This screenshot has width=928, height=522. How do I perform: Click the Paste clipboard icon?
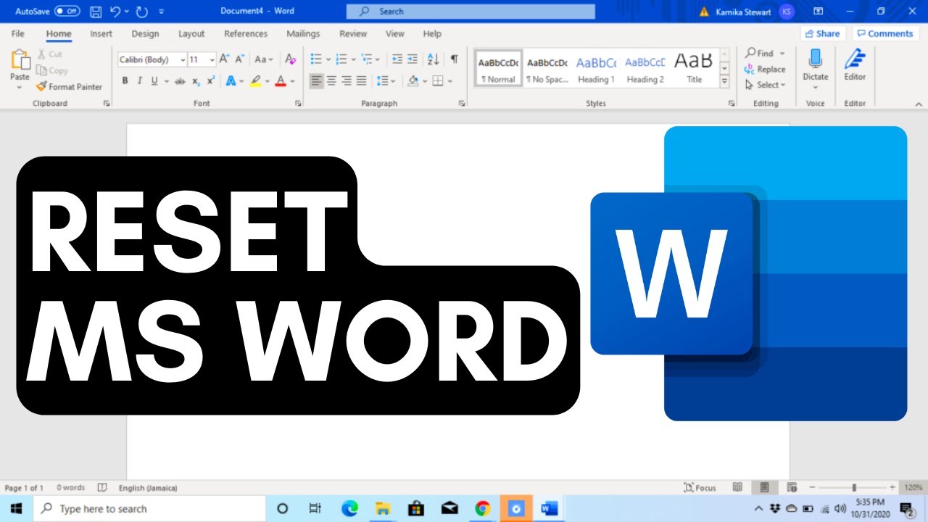pos(20,60)
